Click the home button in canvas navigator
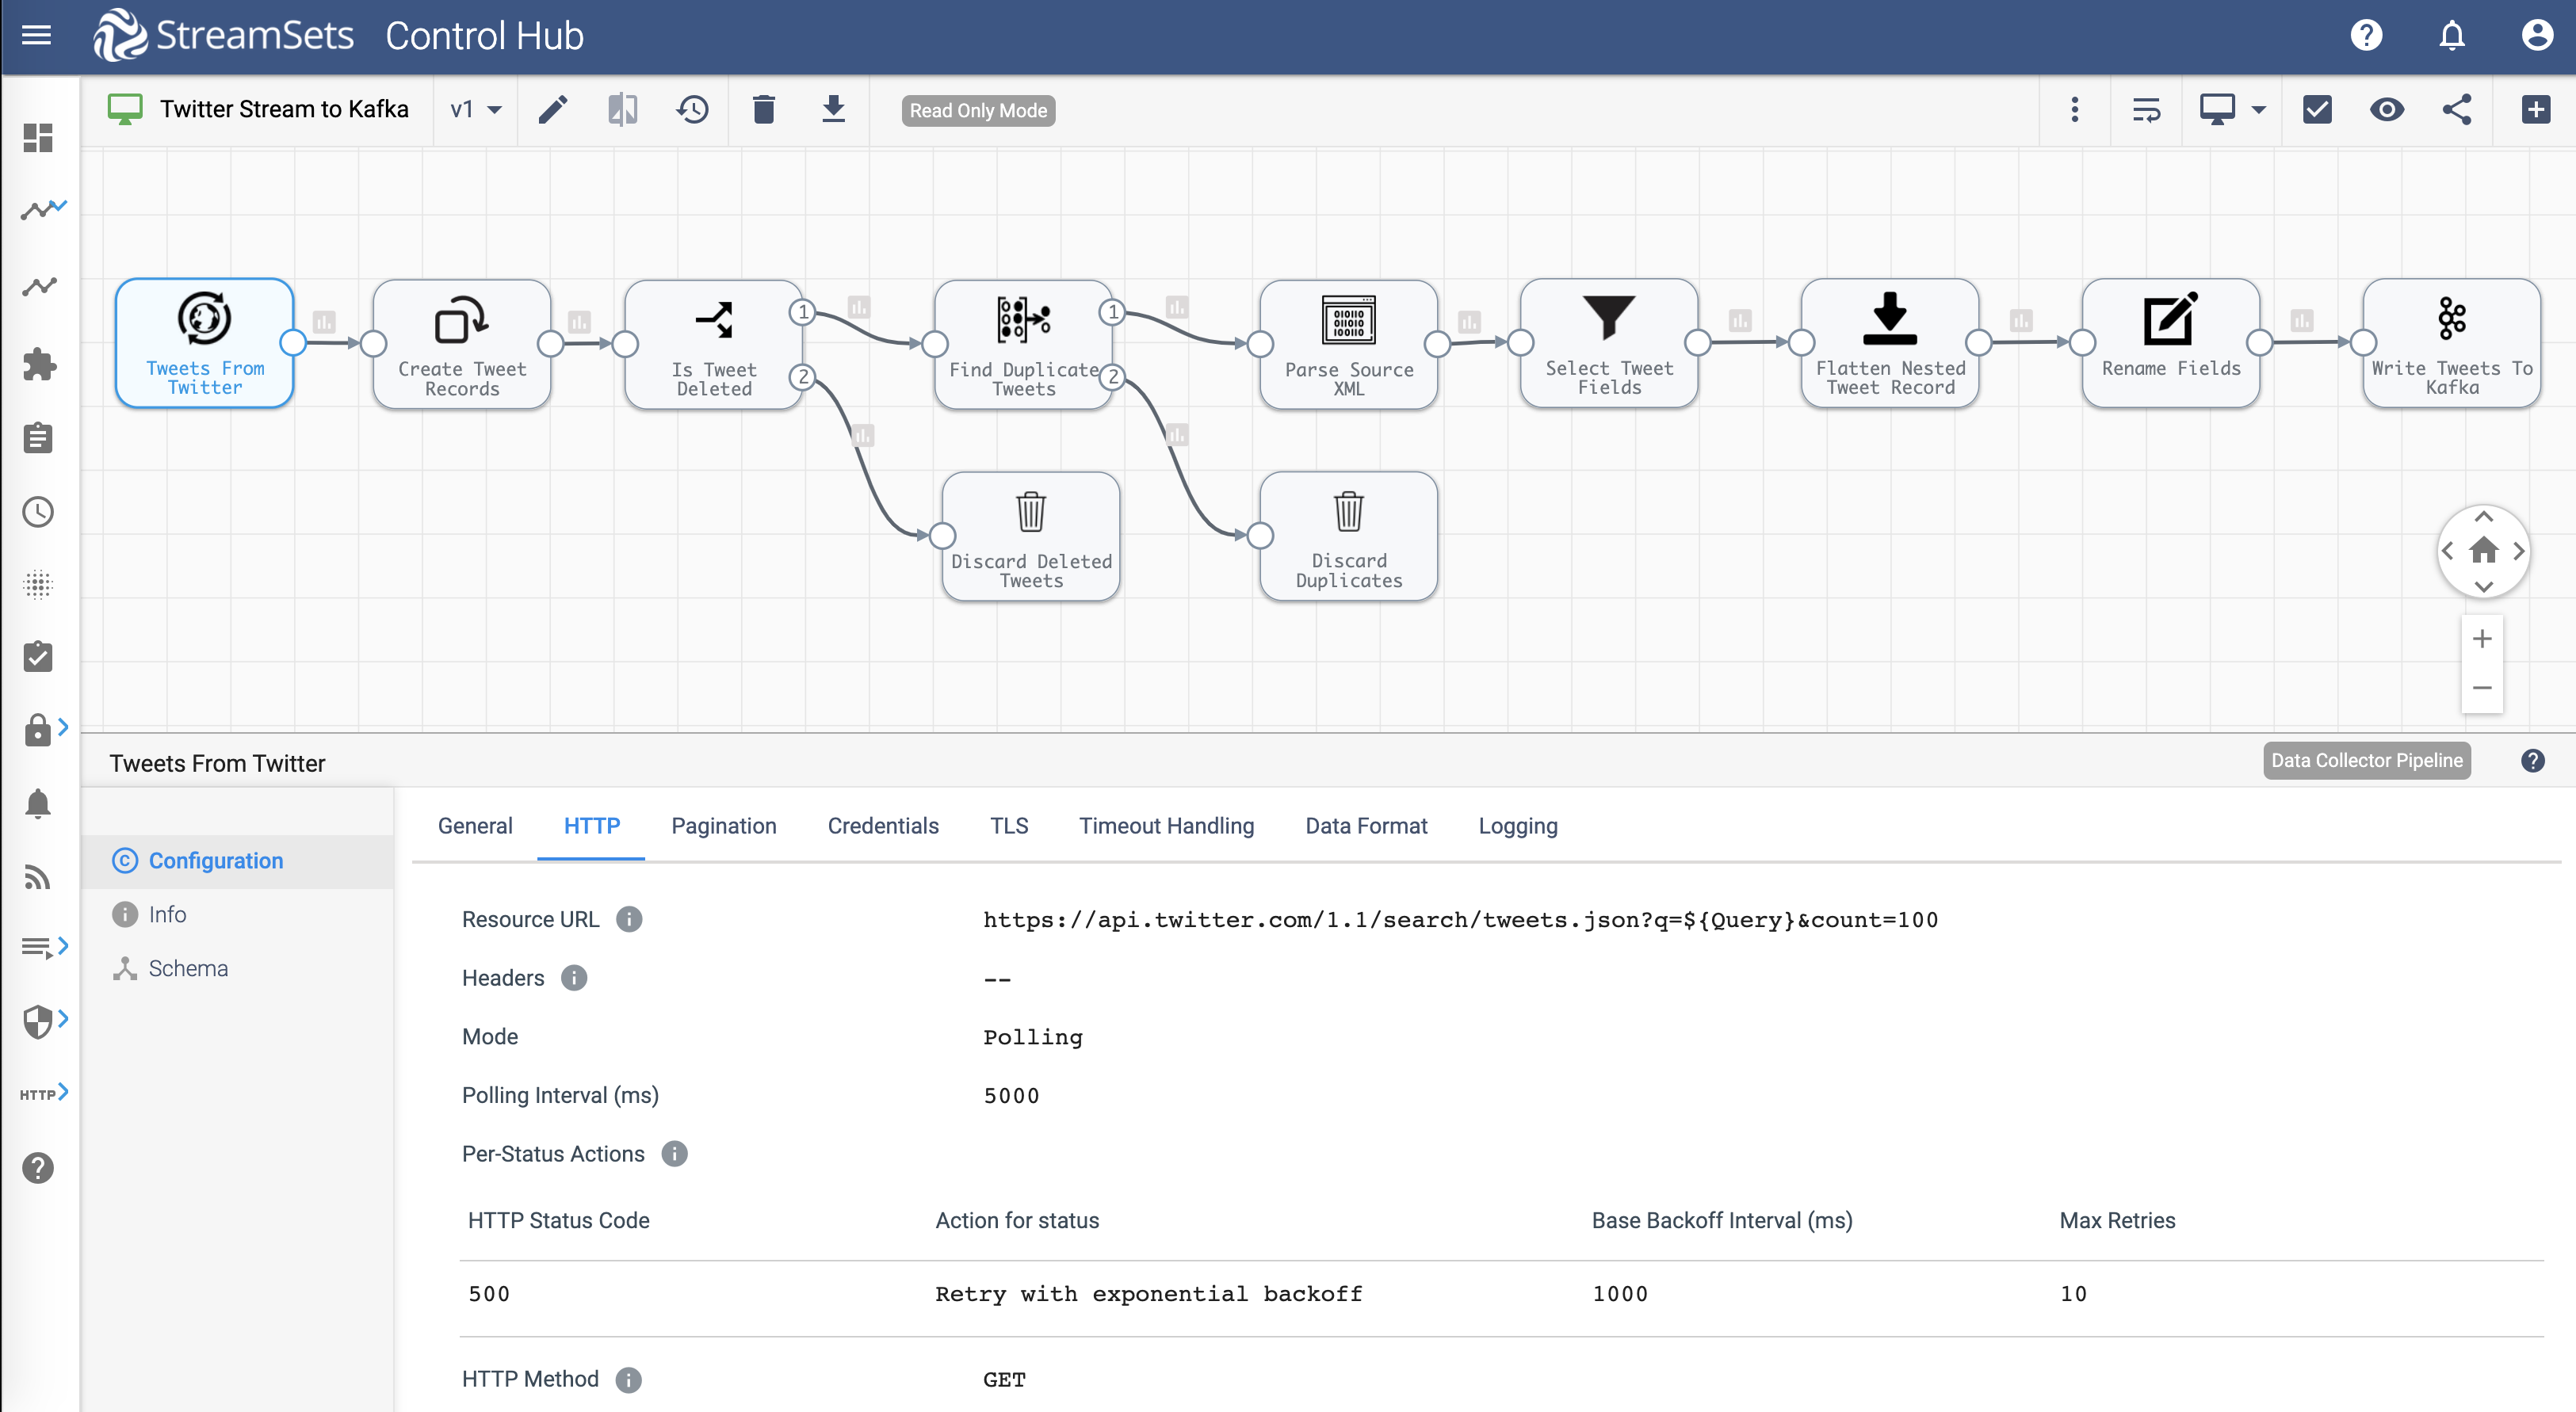Viewport: 2576px width, 1412px height. tap(2484, 550)
